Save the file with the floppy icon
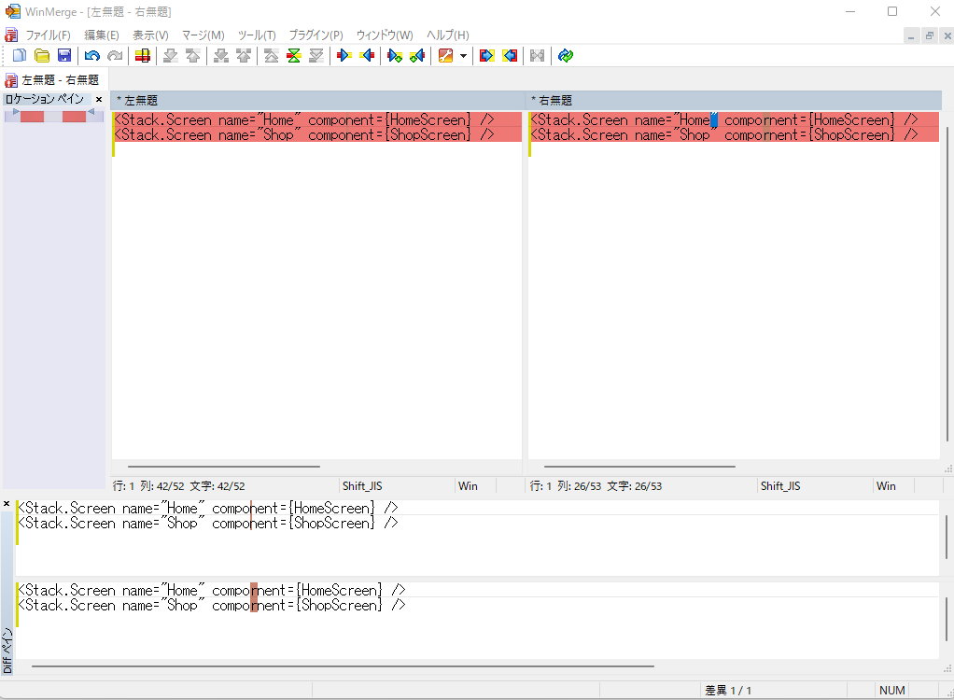954x700 pixels. click(x=63, y=56)
